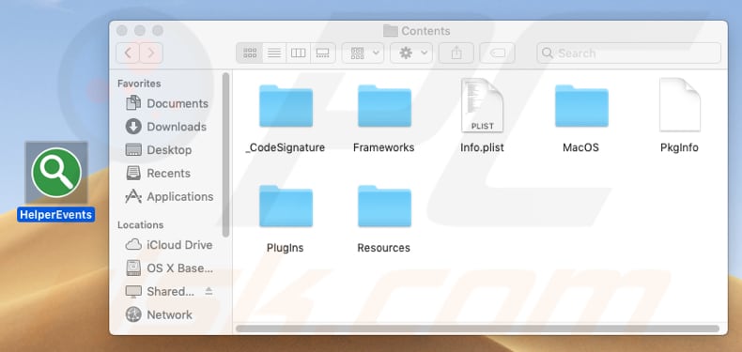Select the HelperEvents app icon on desktop
The width and height of the screenshot is (742, 352).
pos(56,173)
